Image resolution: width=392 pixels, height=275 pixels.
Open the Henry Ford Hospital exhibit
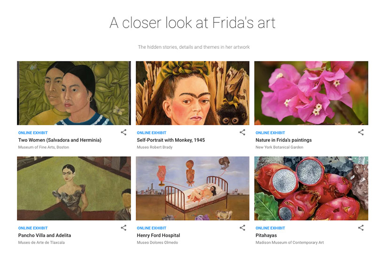point(158,235)
